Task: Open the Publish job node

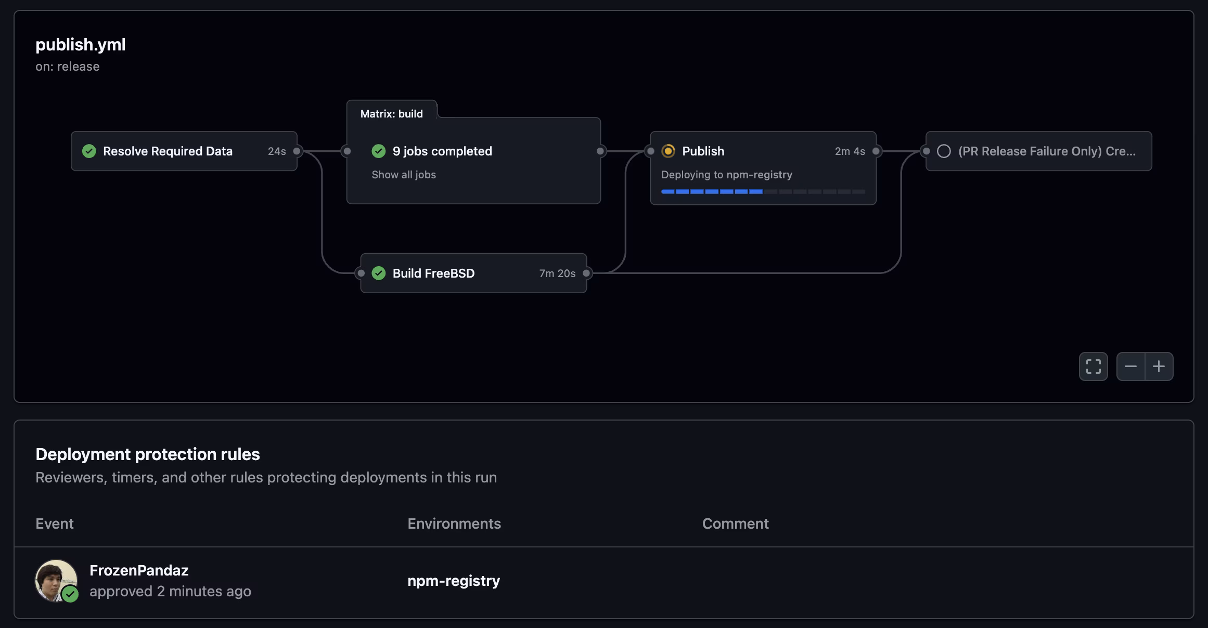Action: tap(703, 151)
